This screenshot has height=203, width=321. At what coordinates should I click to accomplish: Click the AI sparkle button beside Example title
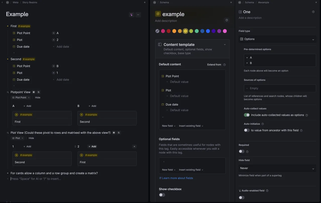coord(131,15)
